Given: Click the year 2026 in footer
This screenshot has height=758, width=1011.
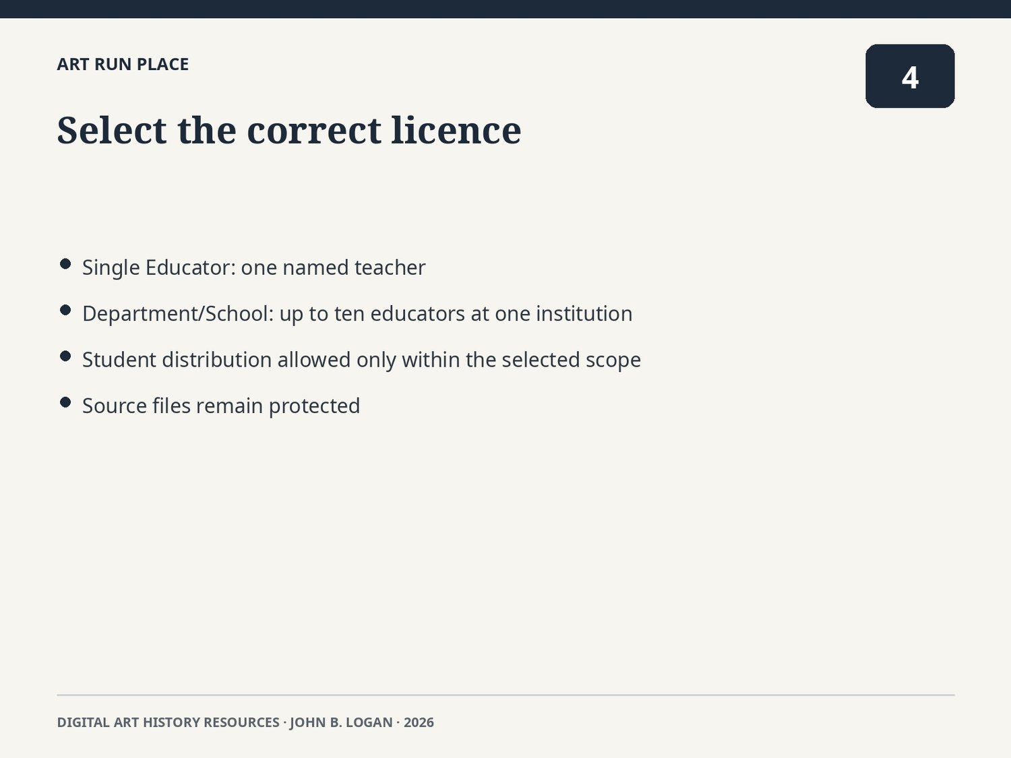Looking at the screenshot, I should click(x=419, y=722).
